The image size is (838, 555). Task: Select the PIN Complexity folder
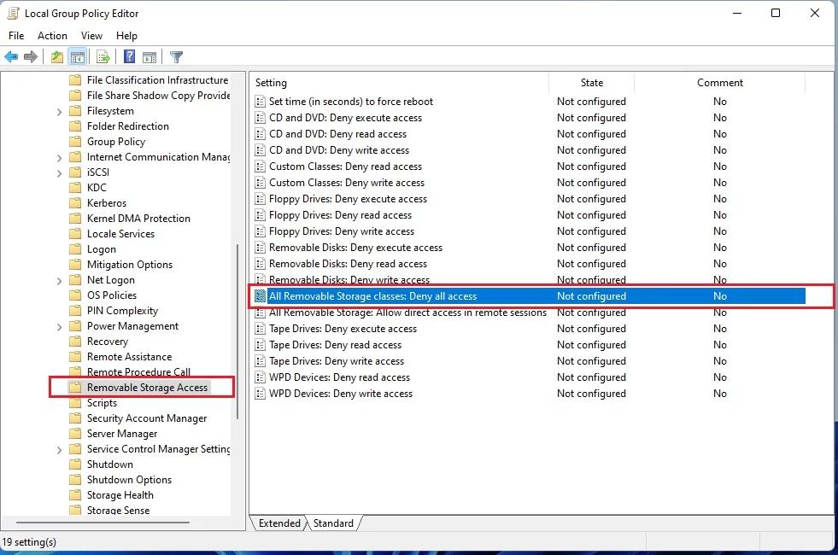122,311
